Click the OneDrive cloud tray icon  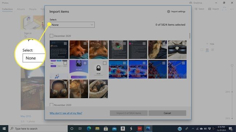click(x=201, y=128)
